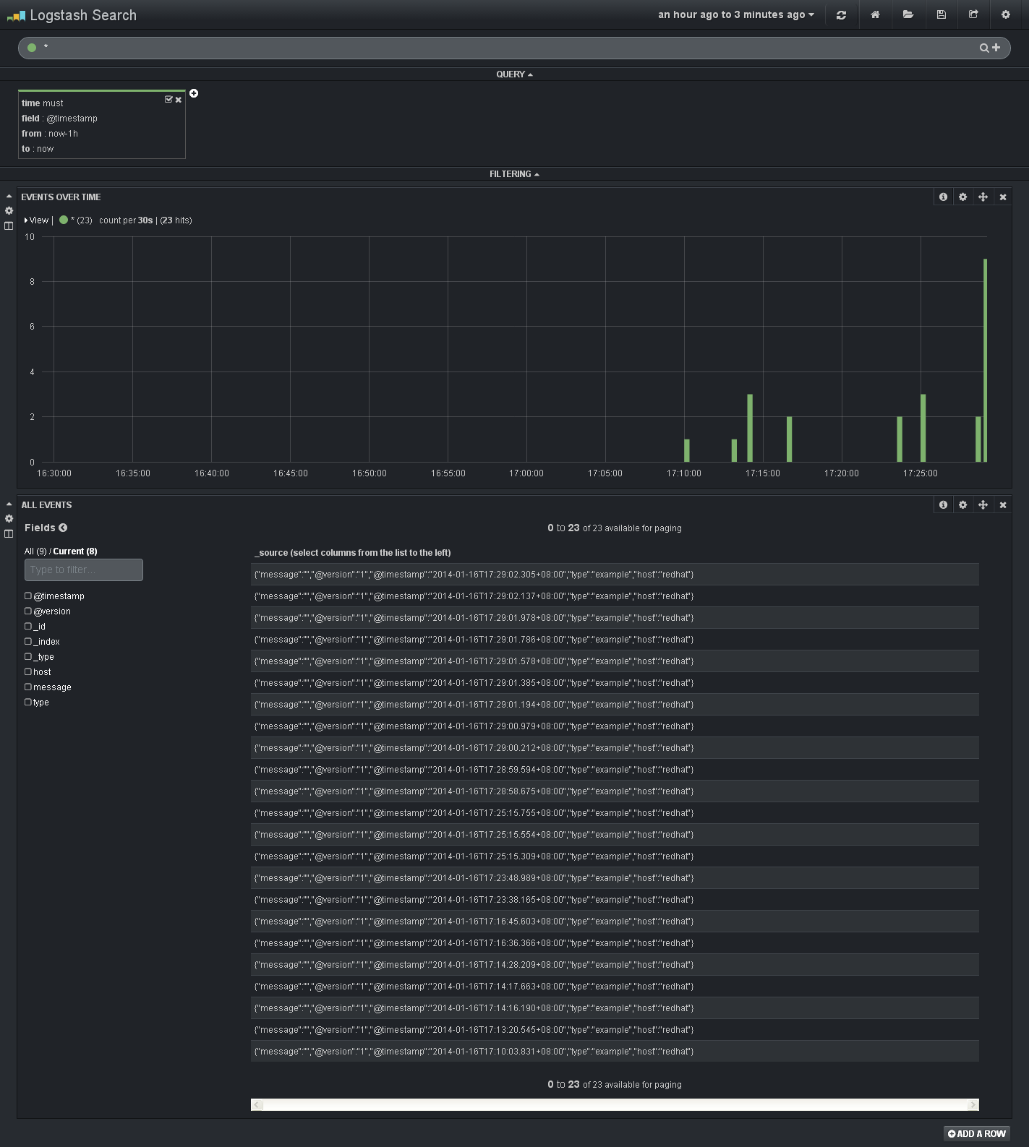Open event with timestamp 17:16:45.603

point(615,922)
